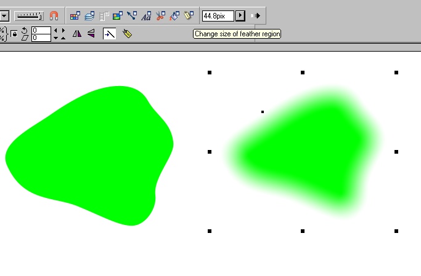Screen dimensions: 421x276
Task: Click the middle-left selection handle
Action: coord(210,152)
